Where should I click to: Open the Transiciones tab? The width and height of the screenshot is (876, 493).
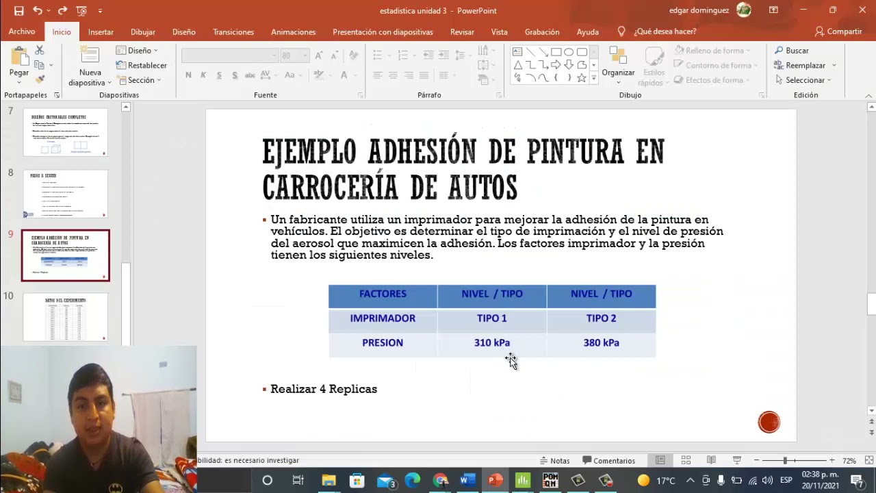click(233, 31)
